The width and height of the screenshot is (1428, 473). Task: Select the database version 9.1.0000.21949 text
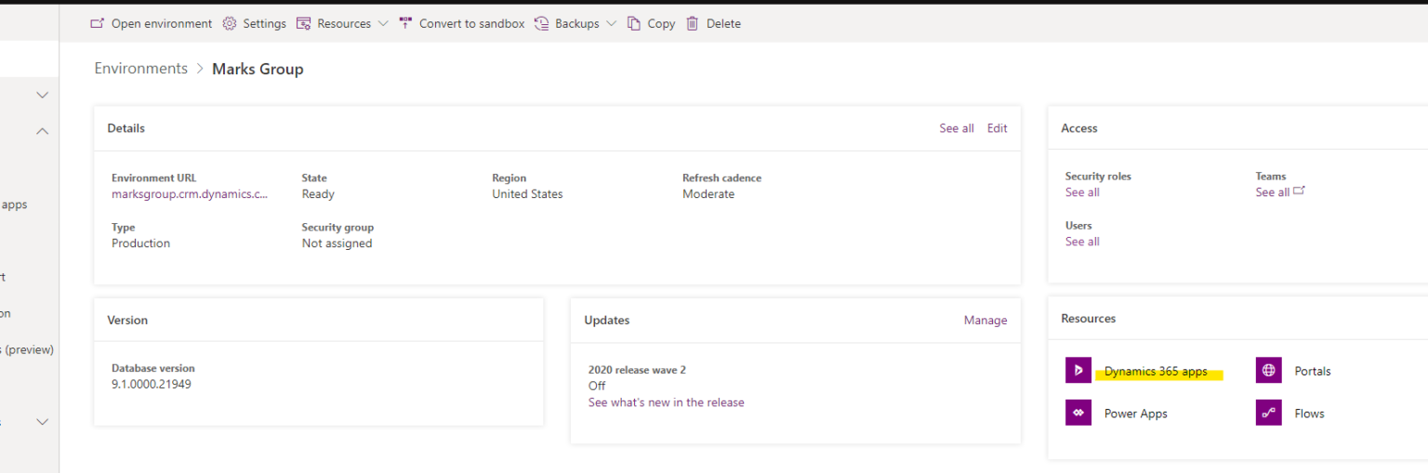click(x=152, y=384)
